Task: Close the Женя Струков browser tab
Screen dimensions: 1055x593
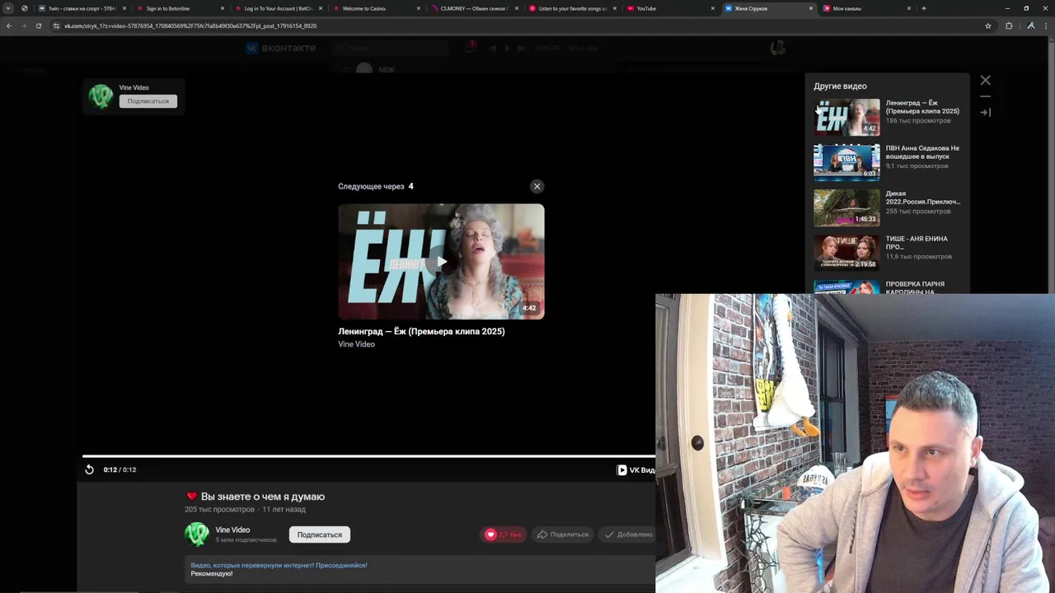Action: click(811, 8)
